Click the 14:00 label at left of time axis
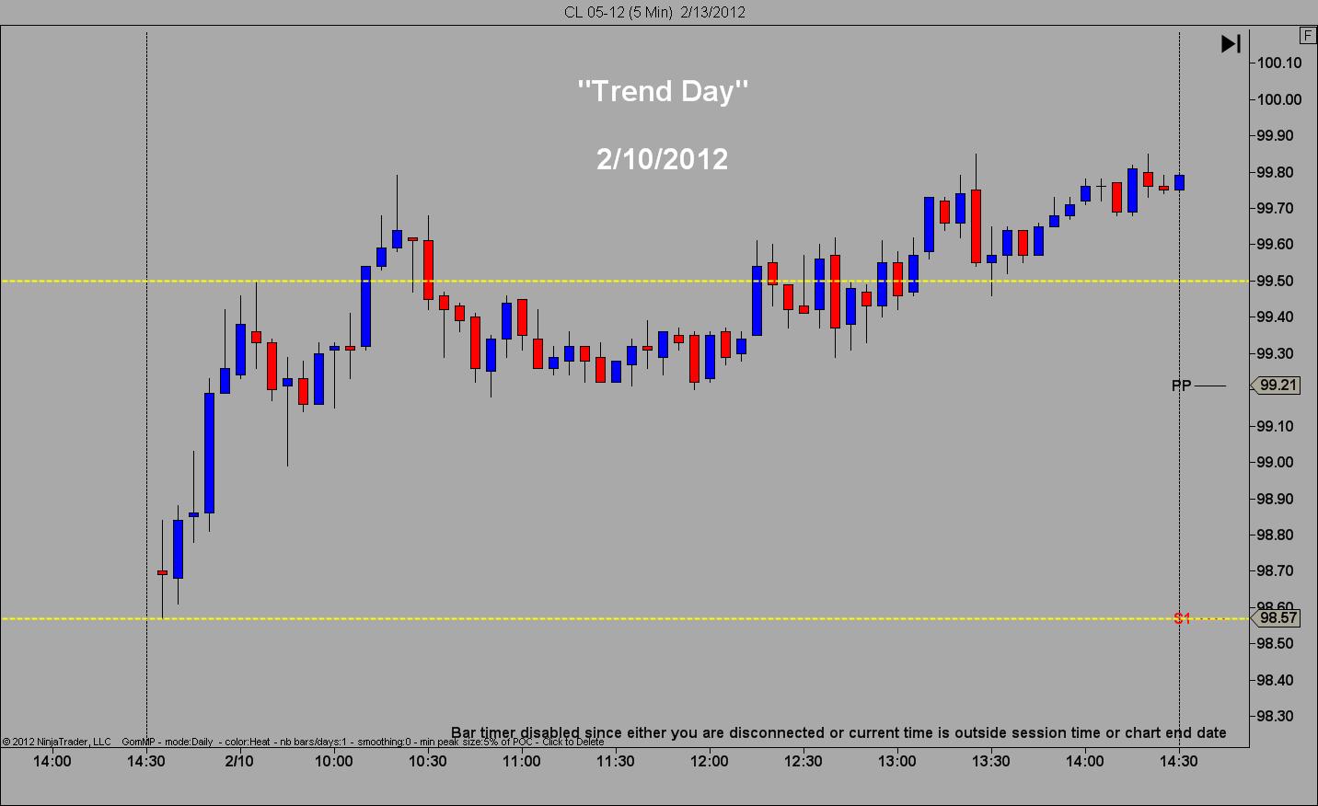 coord(52,761)
